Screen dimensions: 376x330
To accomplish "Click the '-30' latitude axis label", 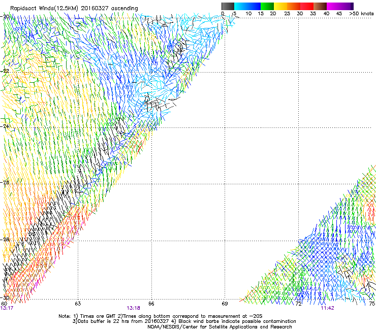I will [6, 298].
